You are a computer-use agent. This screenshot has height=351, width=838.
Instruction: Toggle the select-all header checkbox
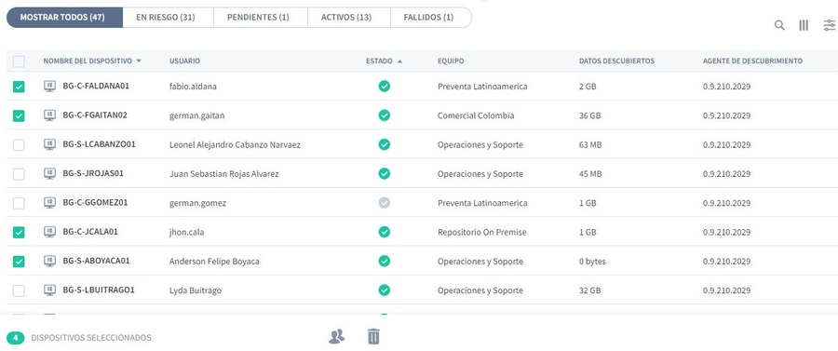[x=19, y=61]
